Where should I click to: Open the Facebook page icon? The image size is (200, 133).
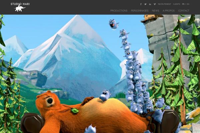click(x=141, y=4)
